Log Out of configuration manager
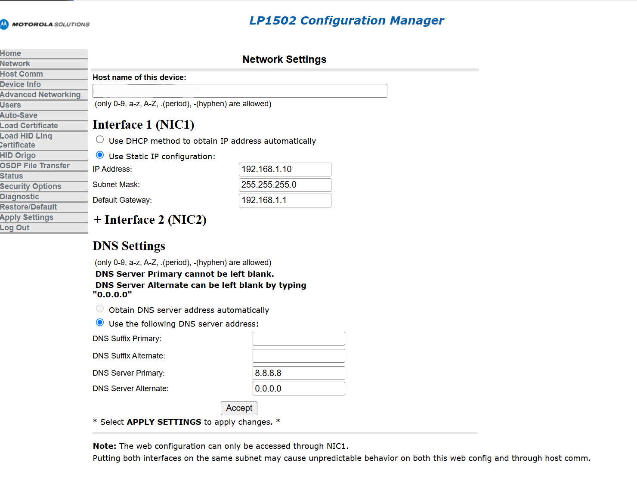 coord(15,228)
